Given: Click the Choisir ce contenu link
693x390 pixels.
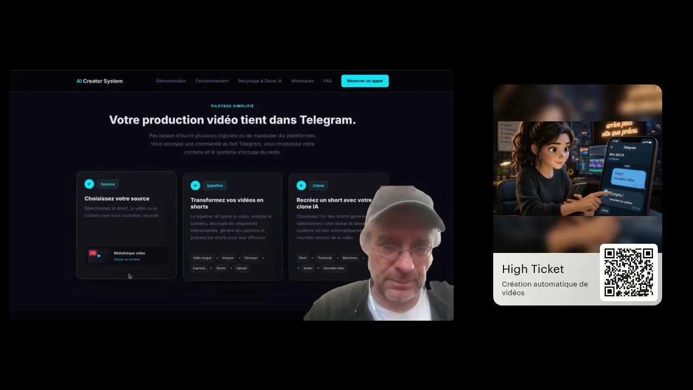Looking at the screenshot, I should tap(127, 259).
